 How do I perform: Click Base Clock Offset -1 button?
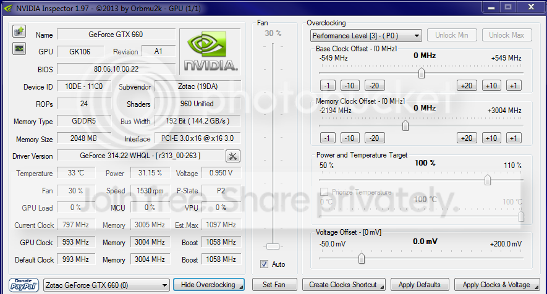328,85
